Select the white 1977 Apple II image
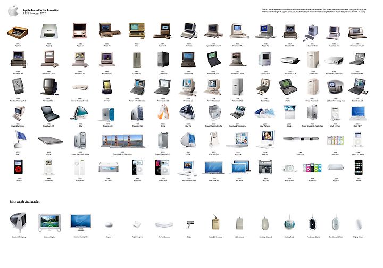This screenshot has height=268, width=383. point(49,31)
